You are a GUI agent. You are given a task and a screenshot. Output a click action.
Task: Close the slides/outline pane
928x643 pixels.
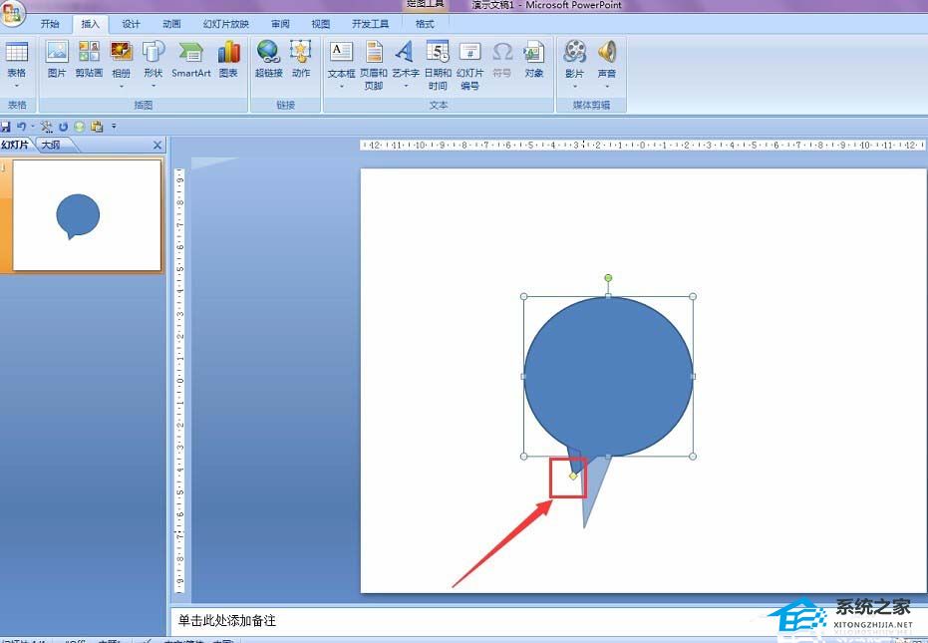pos(157,146)
